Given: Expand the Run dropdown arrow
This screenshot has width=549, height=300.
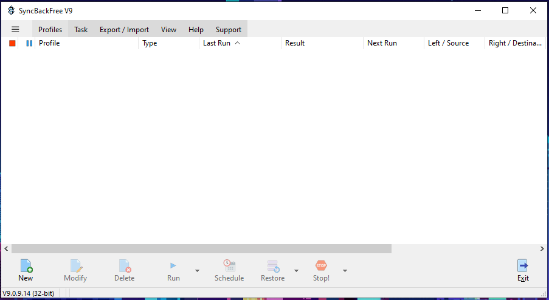Looking at the screenshot, I should 197,271.
